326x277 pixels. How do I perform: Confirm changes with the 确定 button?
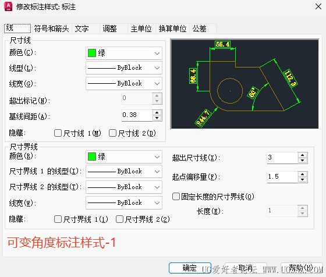(x=190, y=268)
